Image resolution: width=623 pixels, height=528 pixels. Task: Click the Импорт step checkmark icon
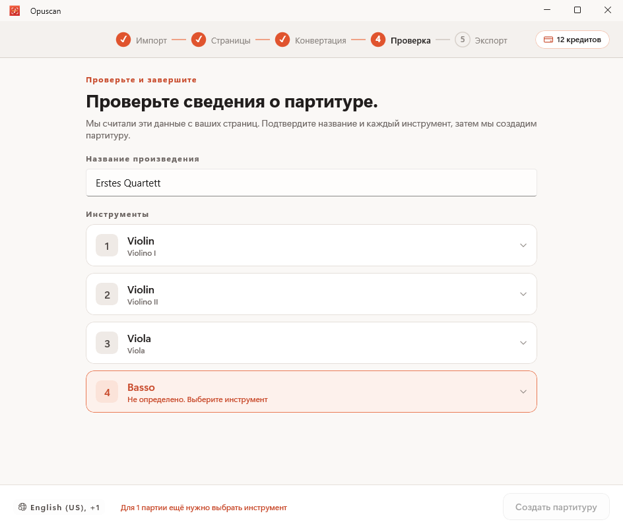point(123,40)
